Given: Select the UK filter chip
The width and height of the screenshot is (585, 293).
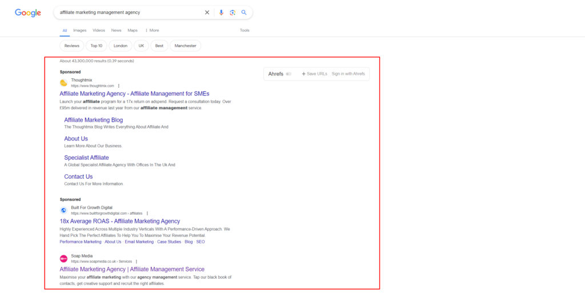Looking at the screenshot, I should [141, 46].
